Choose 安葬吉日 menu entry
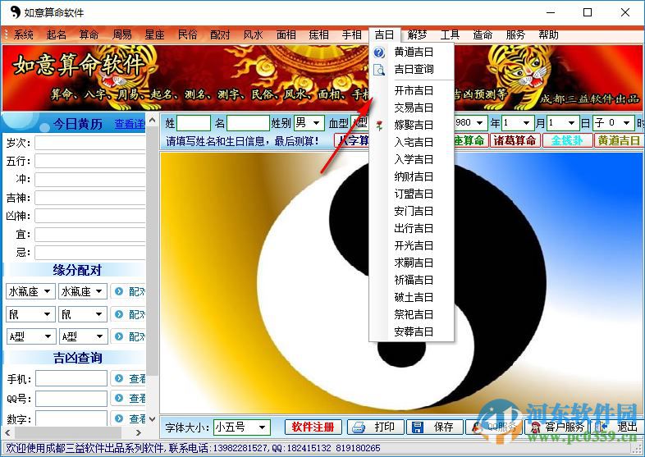645x457 pixels. [412, 332]
